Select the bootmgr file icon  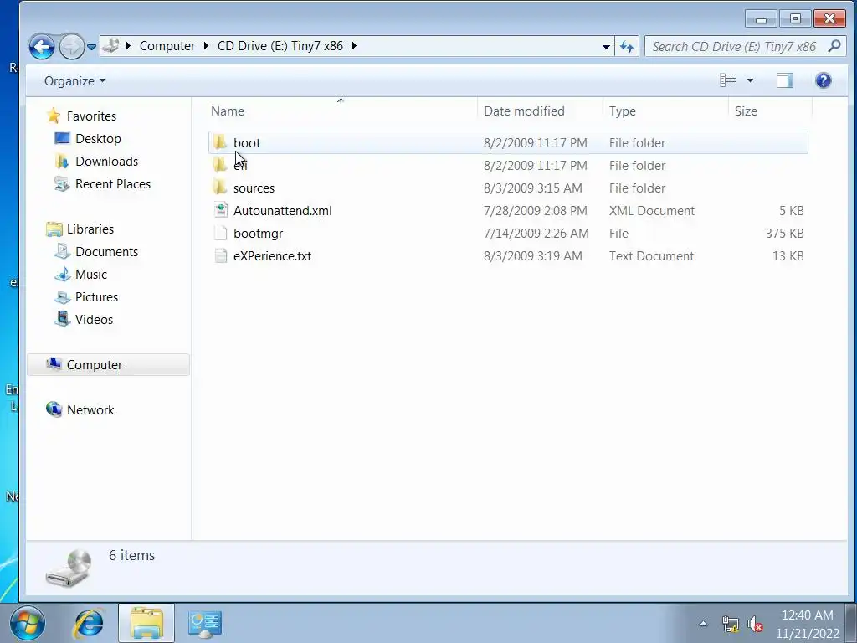coord(221,233)
